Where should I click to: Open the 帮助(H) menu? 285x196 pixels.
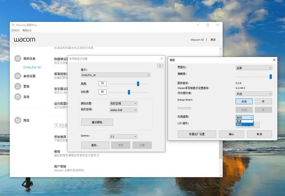pyautogui.click(x=27, y=31)
